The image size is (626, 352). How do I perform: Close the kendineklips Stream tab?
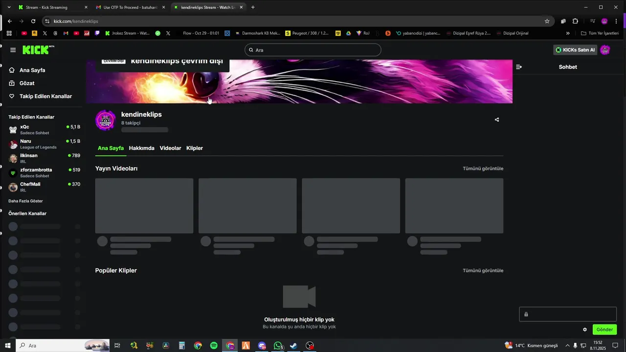(241, 7)
